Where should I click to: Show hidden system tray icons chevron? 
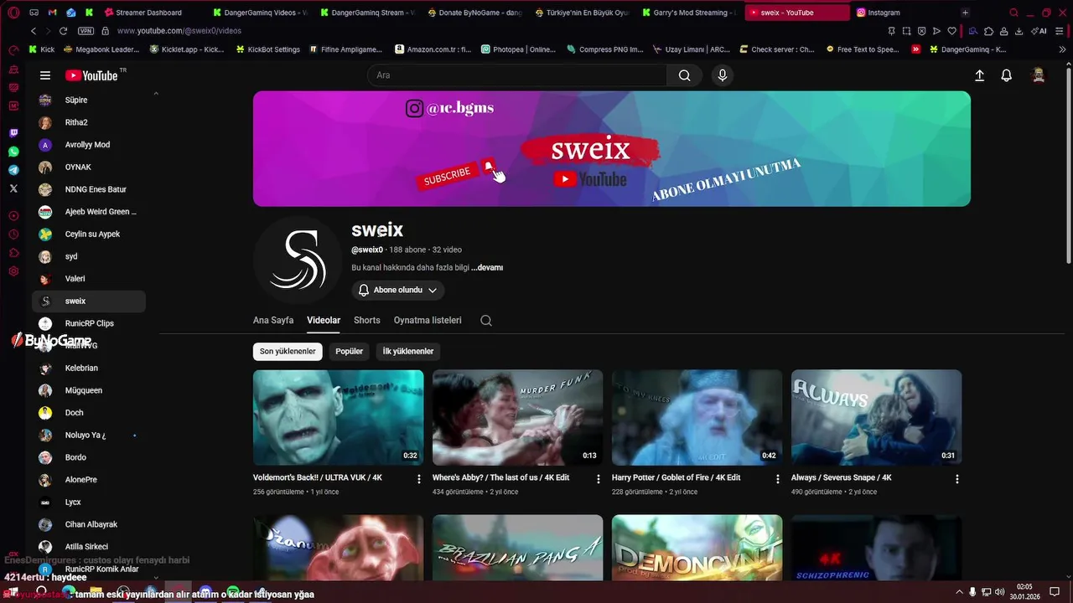click(959, 592)
